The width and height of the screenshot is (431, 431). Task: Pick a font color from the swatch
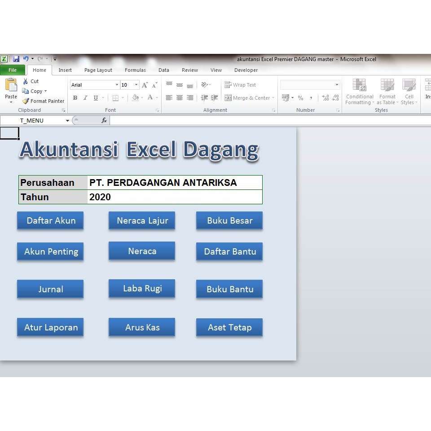pos(150,97)
